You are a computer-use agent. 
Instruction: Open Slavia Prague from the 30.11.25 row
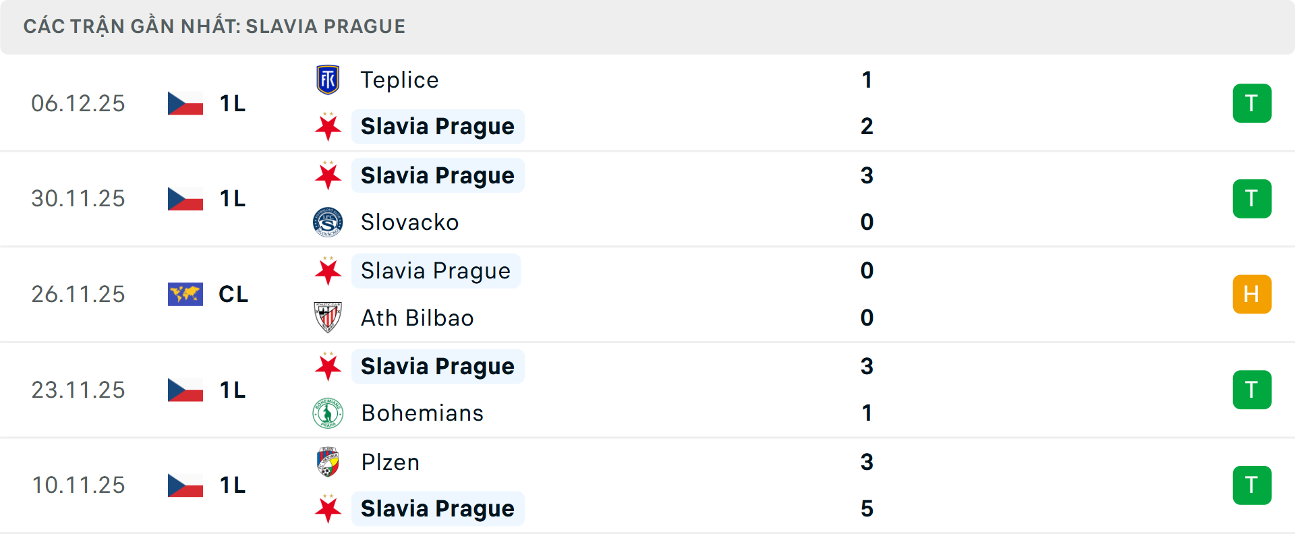tap(437, 175)
